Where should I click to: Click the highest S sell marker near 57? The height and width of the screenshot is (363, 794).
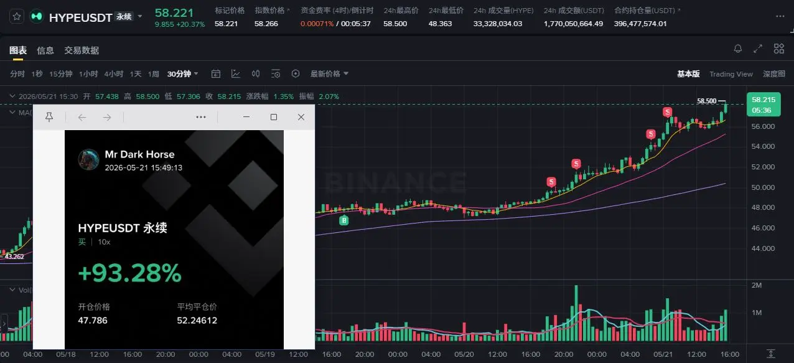coord(667,112)
